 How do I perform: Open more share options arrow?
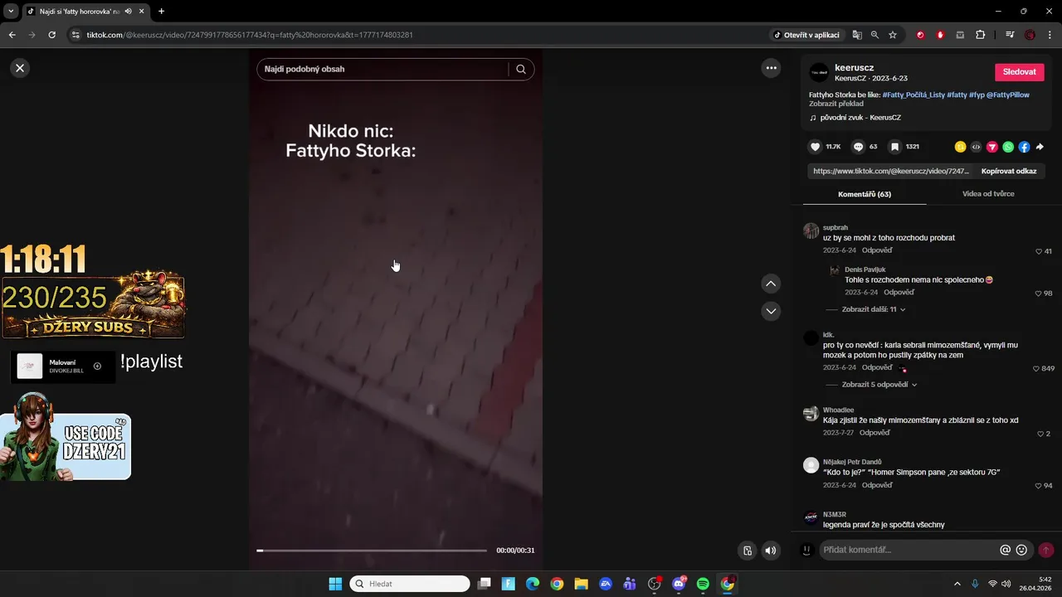1040,147
